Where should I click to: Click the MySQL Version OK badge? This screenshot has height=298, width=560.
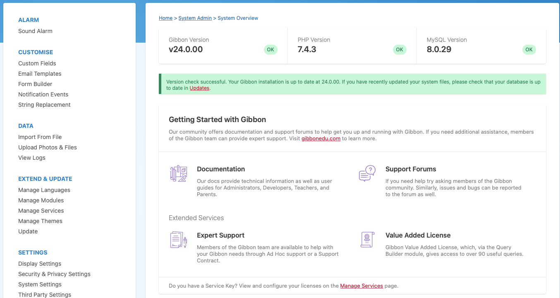click(x=529, y=50)
